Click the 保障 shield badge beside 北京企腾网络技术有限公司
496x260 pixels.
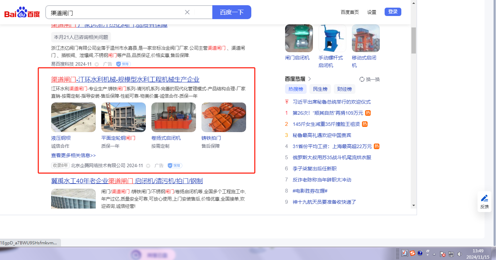pyautogui.click(x=175, y=165)
